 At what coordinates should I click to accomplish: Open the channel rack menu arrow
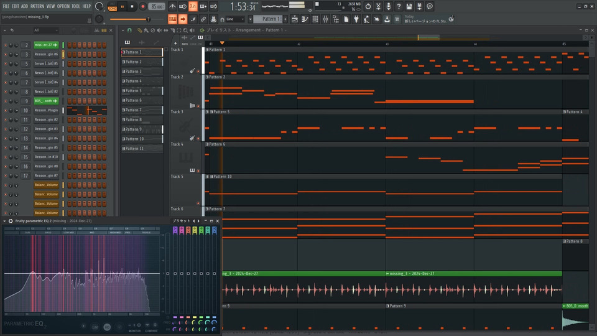click(x=4, y=30)
